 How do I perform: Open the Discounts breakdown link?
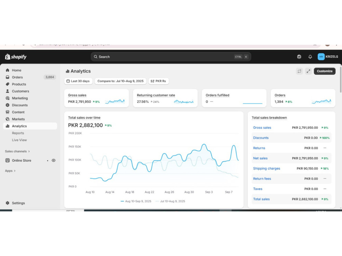click(x=261, y=138)
